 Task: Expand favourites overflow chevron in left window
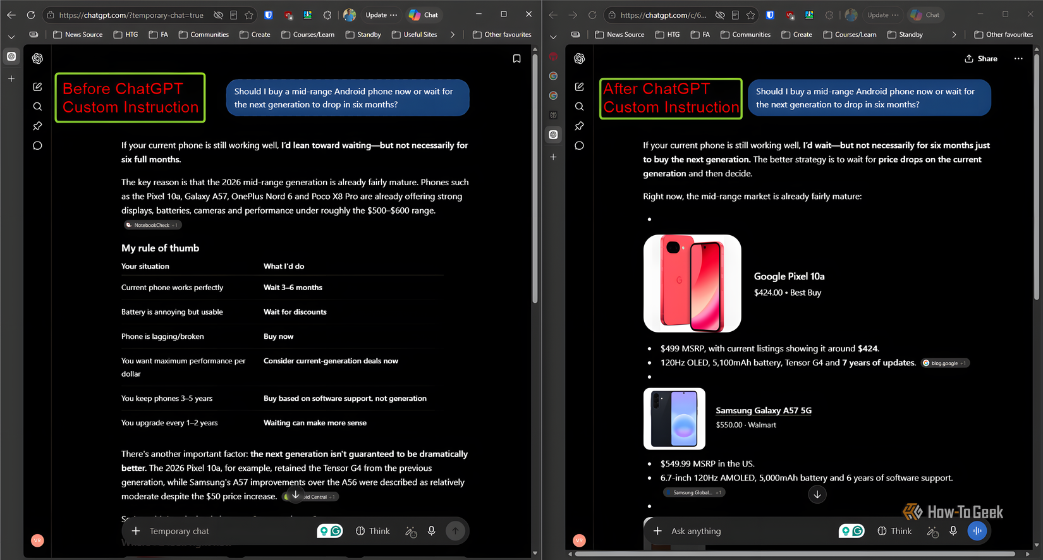pyautogui.click(x=453, y=35)
